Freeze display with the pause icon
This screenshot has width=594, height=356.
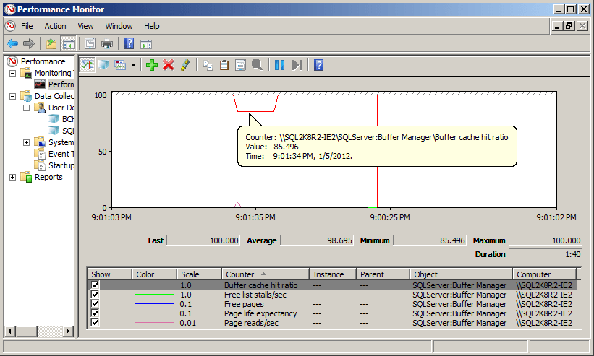click(x=279, y=65)
